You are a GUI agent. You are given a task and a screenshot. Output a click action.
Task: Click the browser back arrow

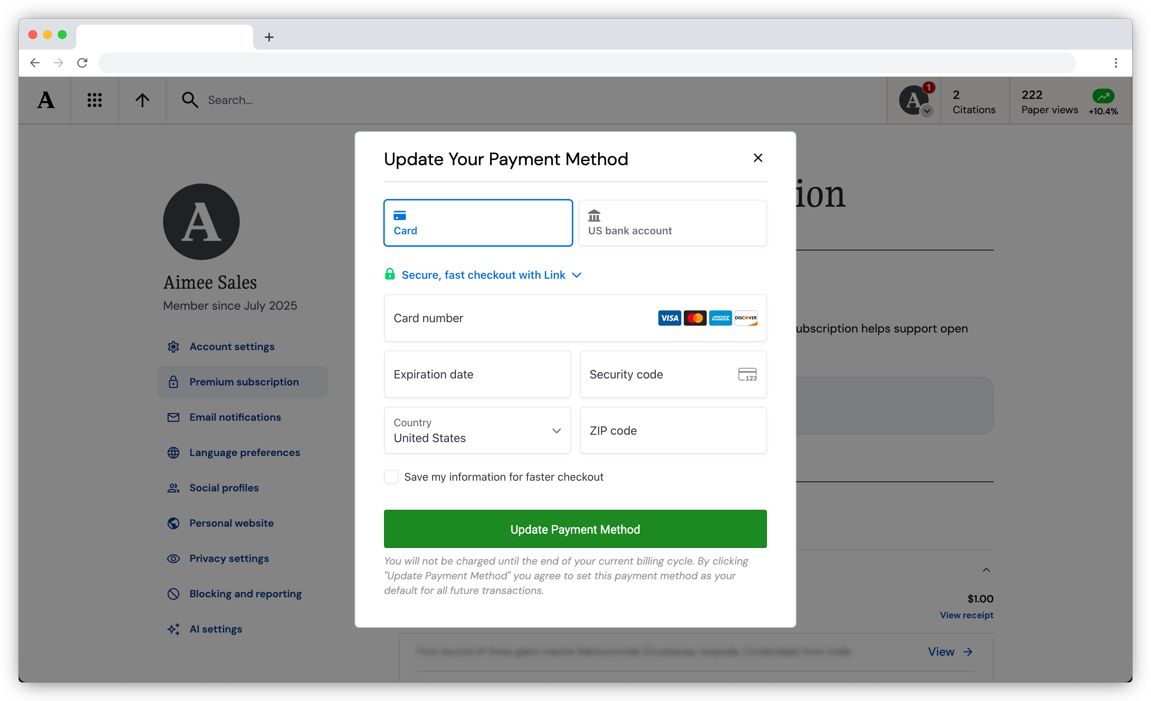pyautogui.click(x=35, y=63)
